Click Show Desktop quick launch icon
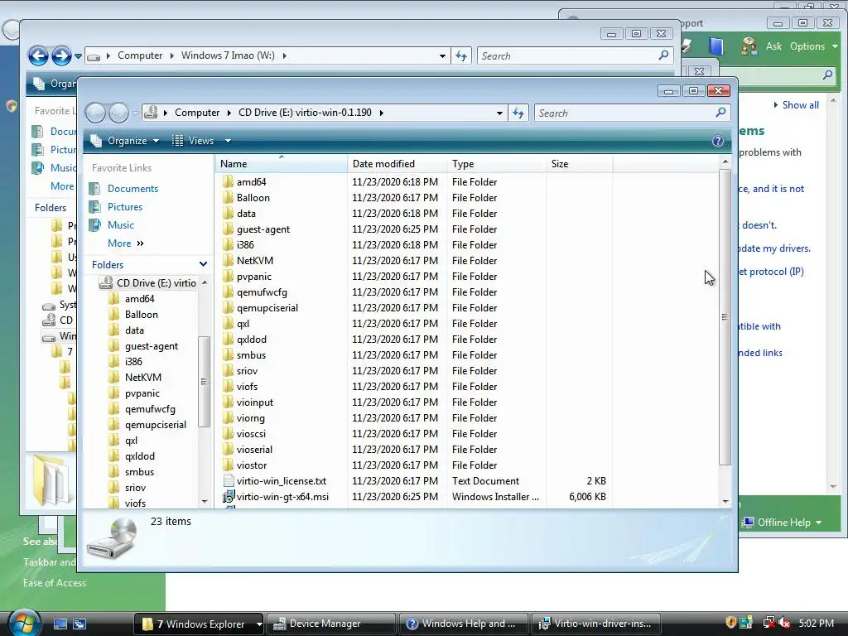Image resolution: width=848 pixels, height=636 pixels. tap(60, 624)
